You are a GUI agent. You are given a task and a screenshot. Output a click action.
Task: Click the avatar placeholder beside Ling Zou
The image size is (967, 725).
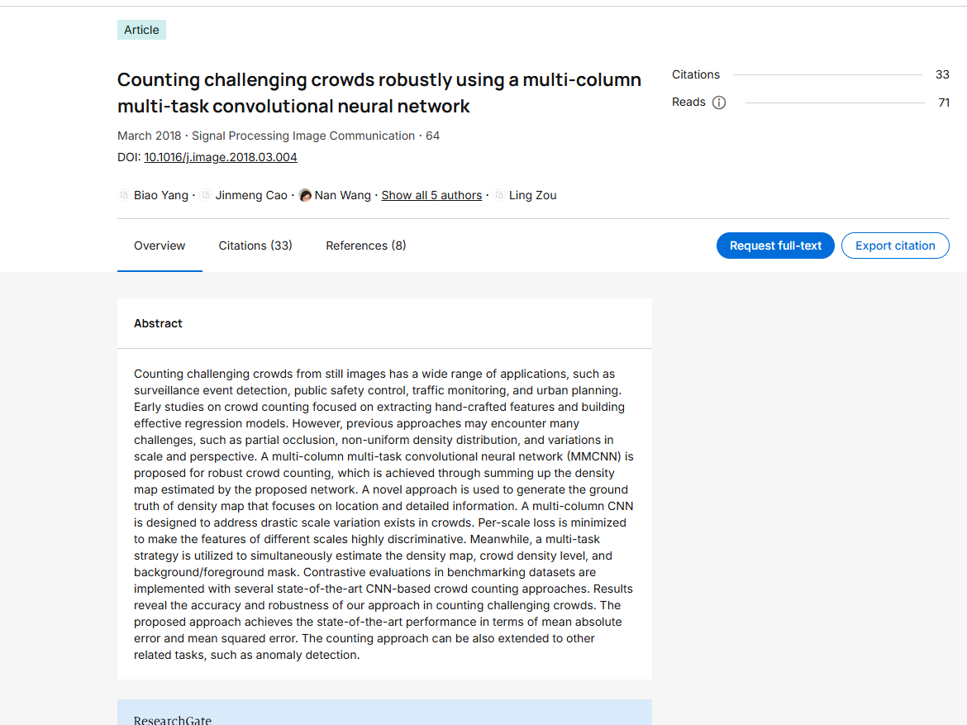coord(499,196)
